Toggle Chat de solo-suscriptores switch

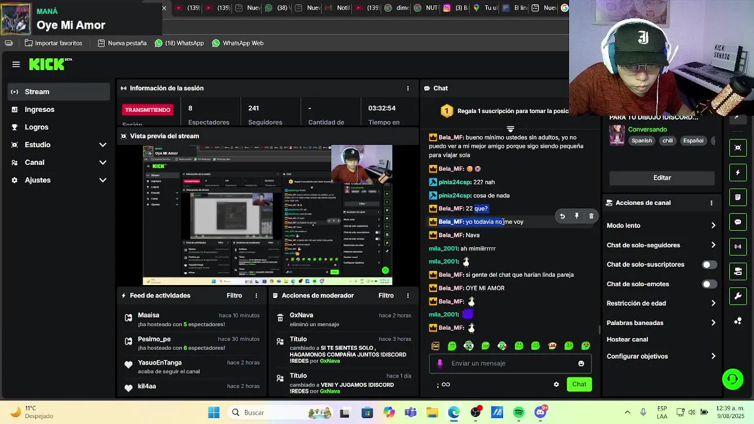[709, 264]
